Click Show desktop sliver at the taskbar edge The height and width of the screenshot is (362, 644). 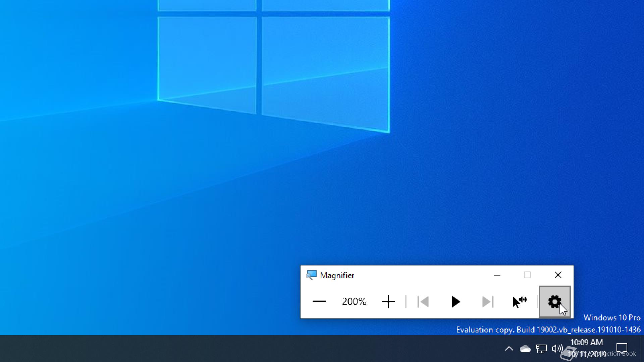tap(642, 349)
